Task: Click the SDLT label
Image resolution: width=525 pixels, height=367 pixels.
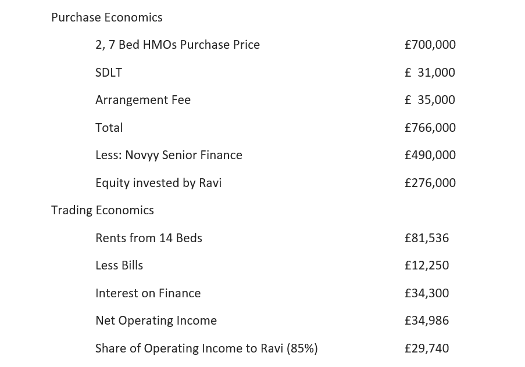Action: 109,73
